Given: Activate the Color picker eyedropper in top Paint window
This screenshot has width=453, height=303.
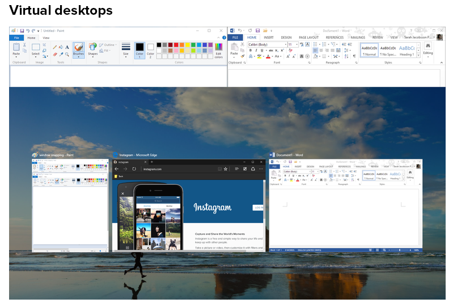Looking at the screenshot, I should (61, 54).
